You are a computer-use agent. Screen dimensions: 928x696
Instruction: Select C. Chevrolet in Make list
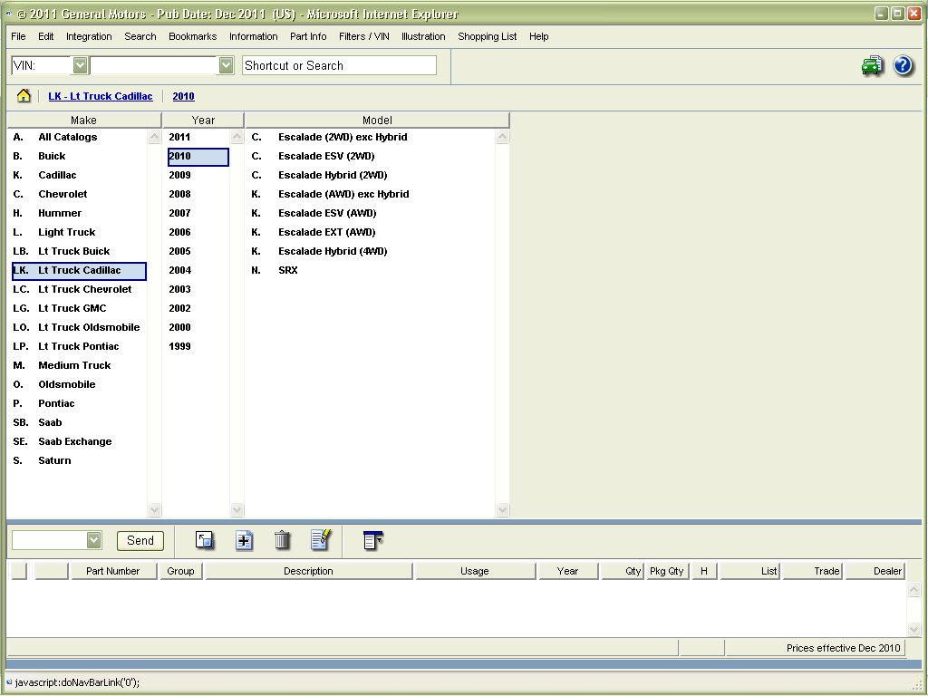pos(79,194)
